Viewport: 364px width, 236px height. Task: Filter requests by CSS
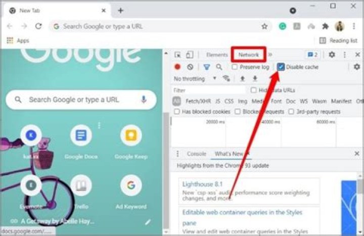[229, 101]
